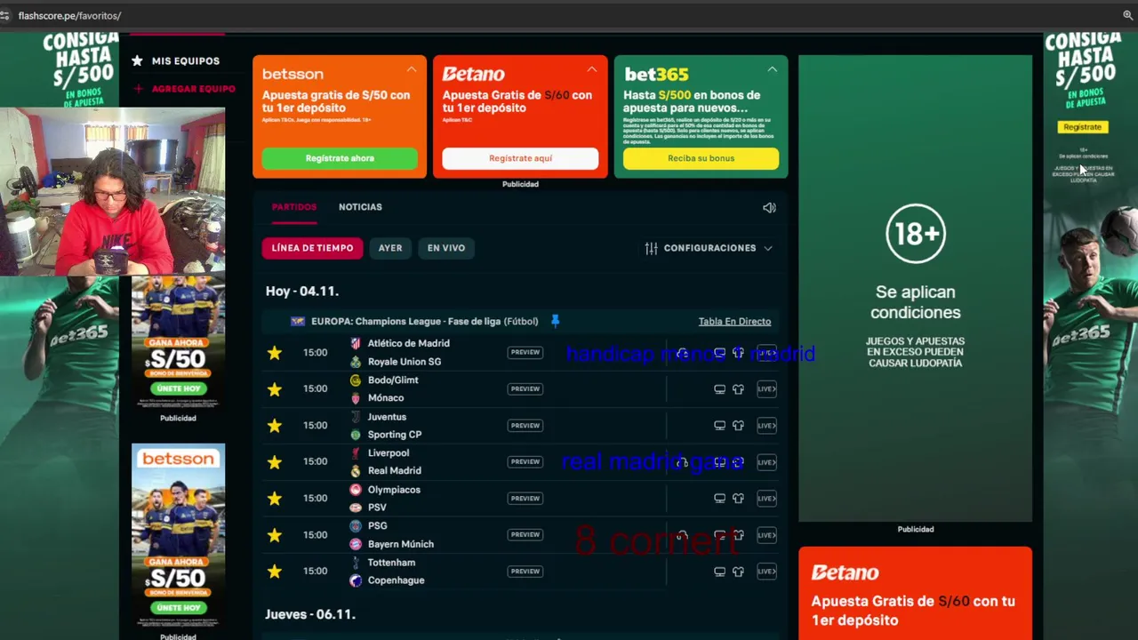Click the 'Hoy - 04.11.' date heading
This screenshot has width=1138, height=640.
click(301, 291)
